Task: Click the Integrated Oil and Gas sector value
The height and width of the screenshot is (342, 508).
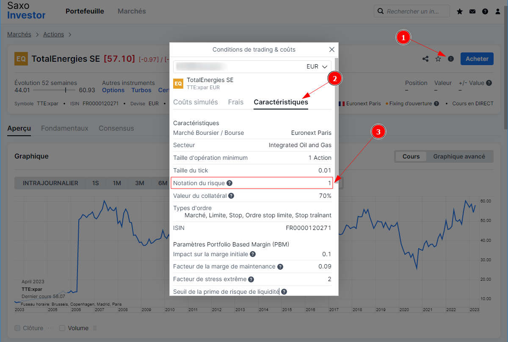Action: [x=300, y=145]
